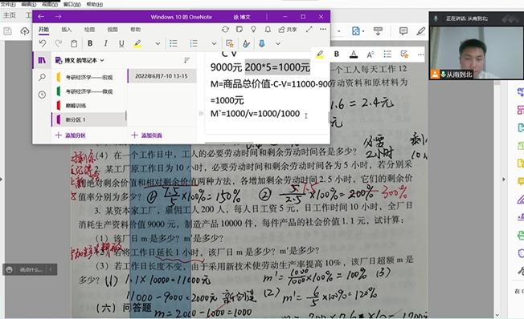Open the notebooks navigation icon in sidebar
The image size is (524, 319).
click(42, 60)
